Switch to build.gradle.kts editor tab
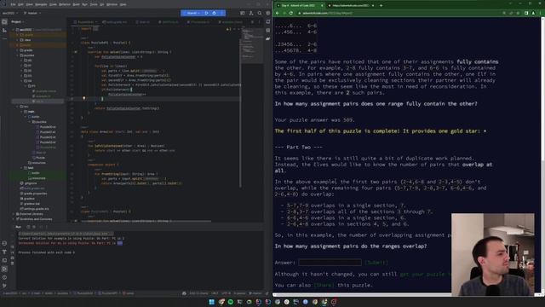This screenshot has height=307, width=545. 115,22
